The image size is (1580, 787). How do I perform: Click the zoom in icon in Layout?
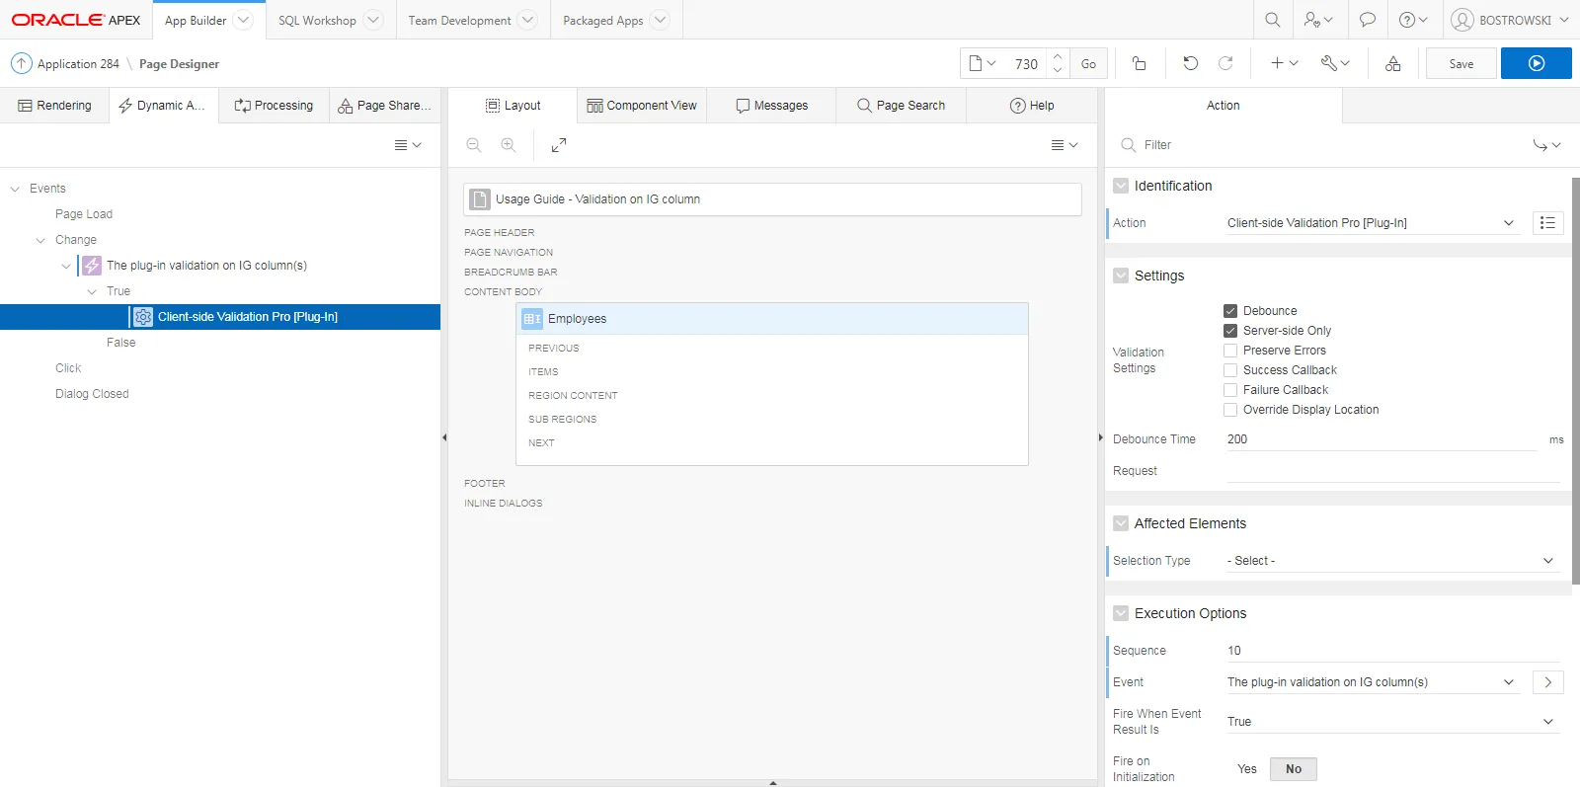[509, 145]
